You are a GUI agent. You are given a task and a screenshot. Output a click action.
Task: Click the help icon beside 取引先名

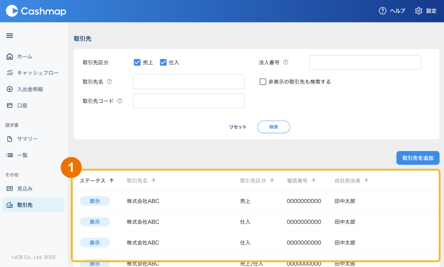[x=109, y=82]
